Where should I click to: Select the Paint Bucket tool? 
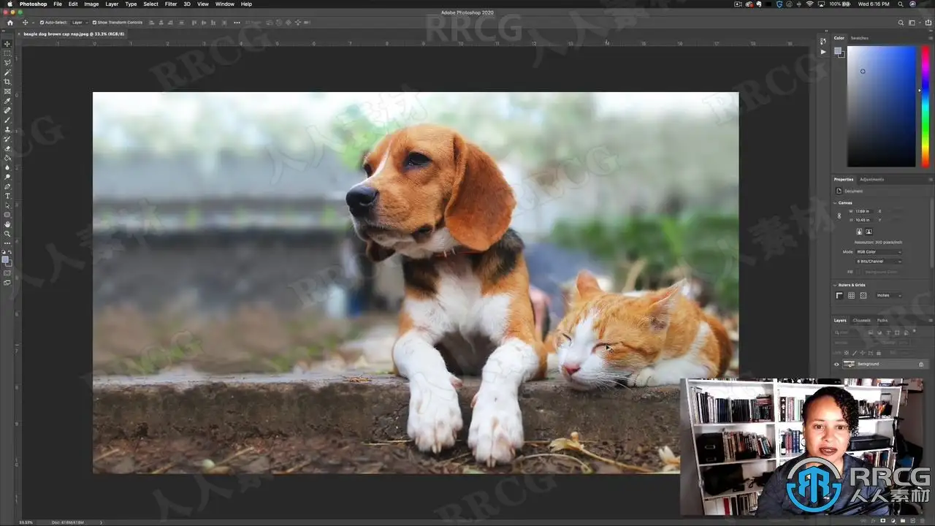pyautogui.click(x=7, y=158)
